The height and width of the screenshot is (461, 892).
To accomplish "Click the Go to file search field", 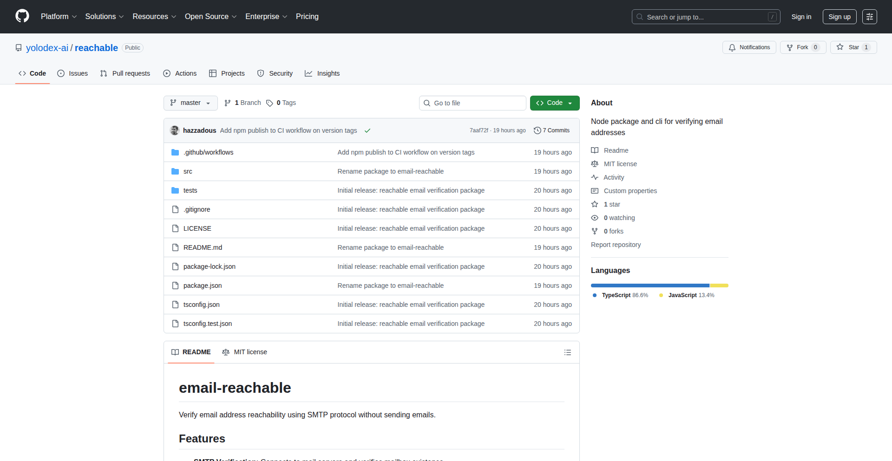I will [472, 103].
